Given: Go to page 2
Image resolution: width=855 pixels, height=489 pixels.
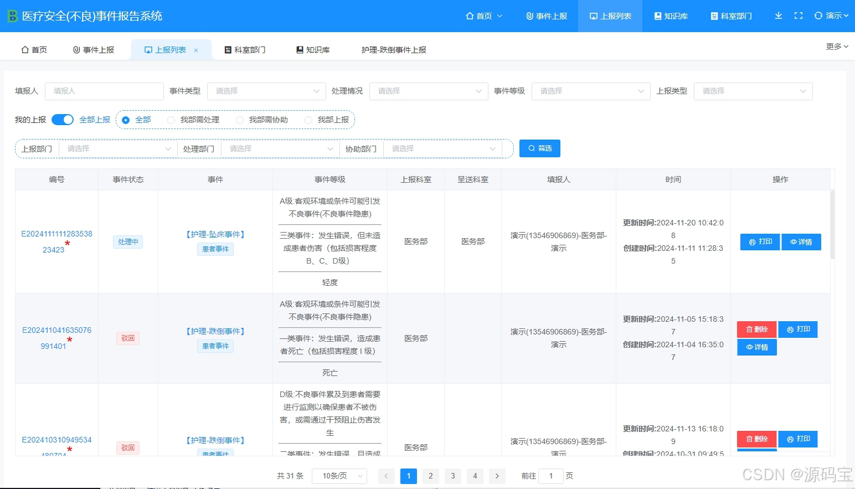Looking at the screenshot, I should (431, 476).
